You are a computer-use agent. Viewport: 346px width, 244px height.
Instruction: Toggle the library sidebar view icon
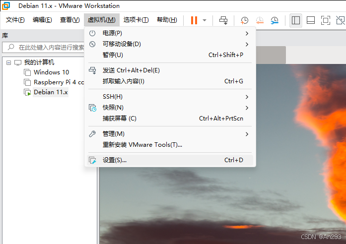click(x=296, y=20)
